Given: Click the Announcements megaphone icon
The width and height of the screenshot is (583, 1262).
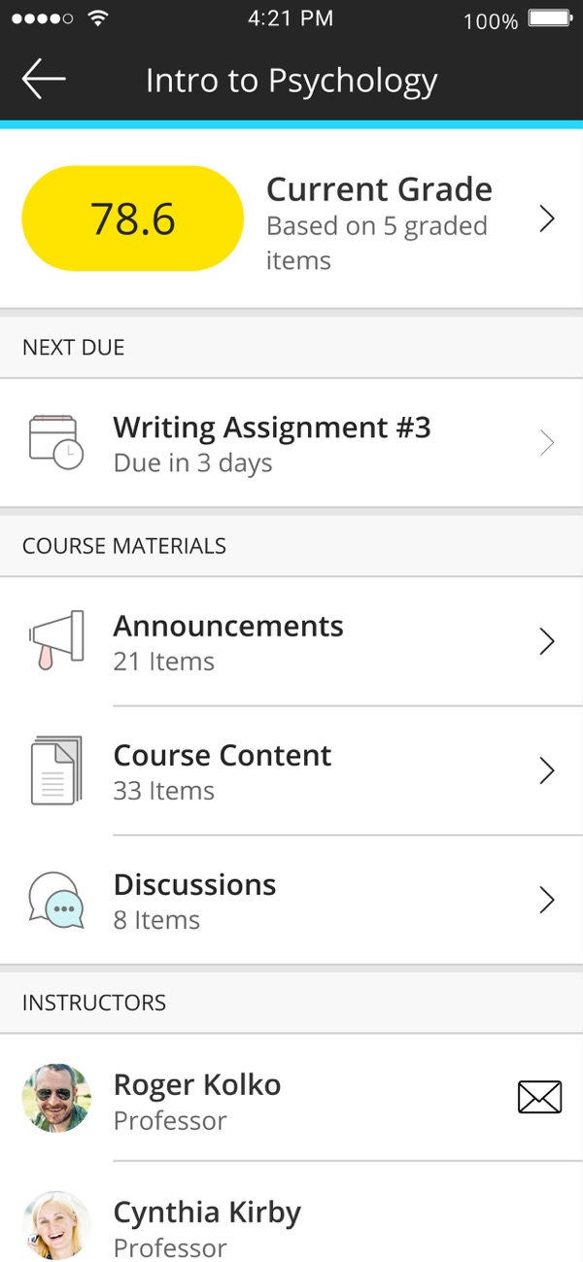Looking at the screenshot, I should 56,640.
